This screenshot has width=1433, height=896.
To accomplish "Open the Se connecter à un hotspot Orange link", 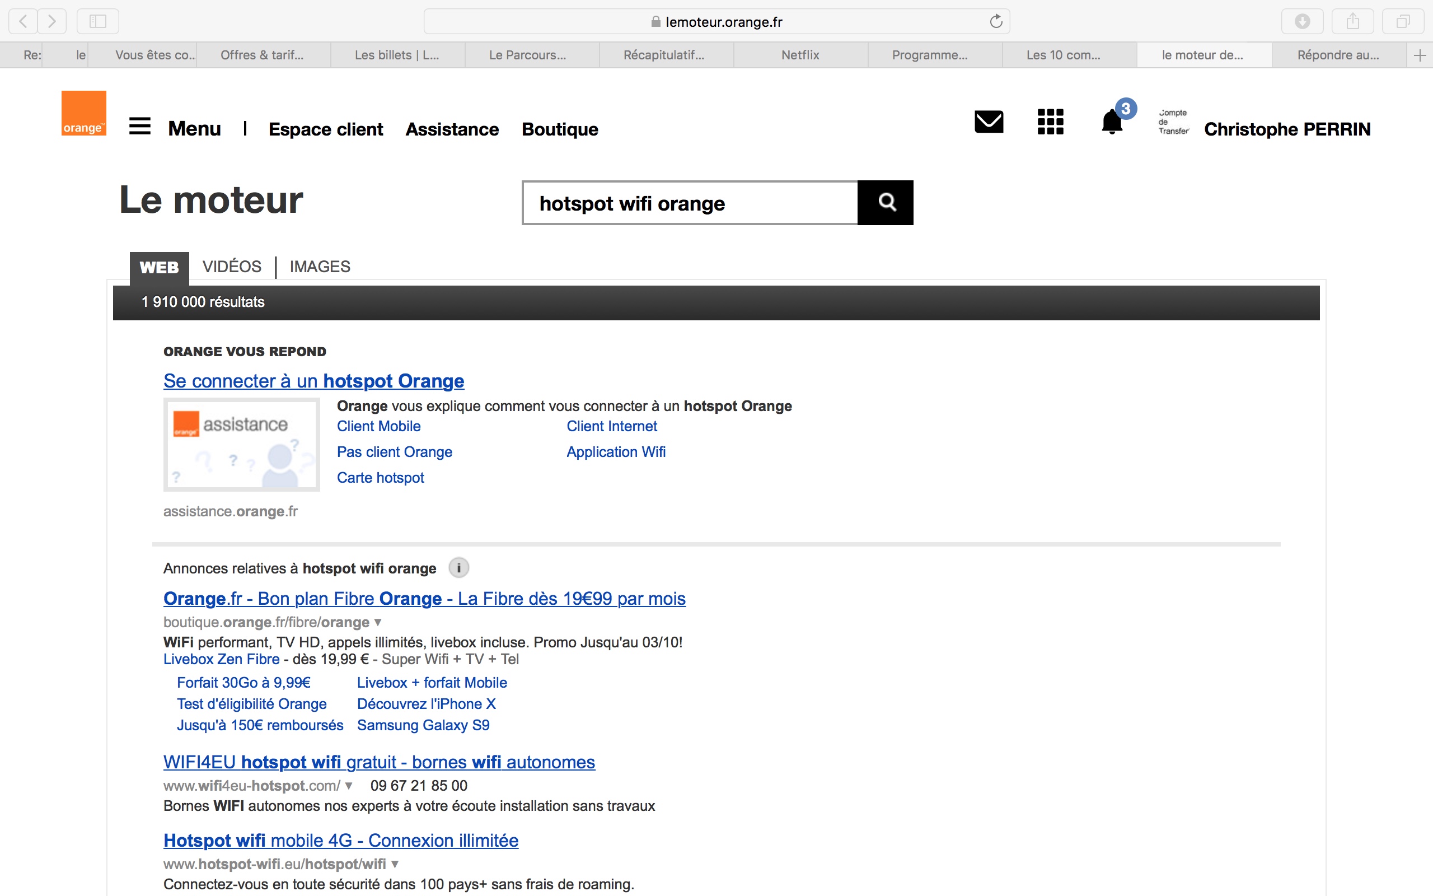I will [313, 381].
